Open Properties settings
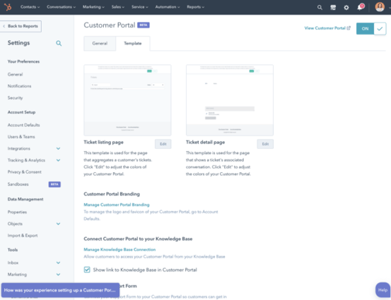The image size is (391, 300). pos(17,212)
